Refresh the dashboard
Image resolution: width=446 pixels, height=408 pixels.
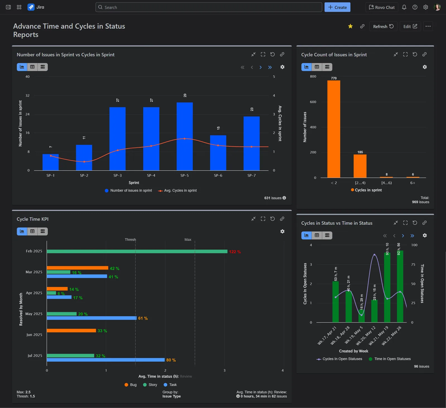click(383, 26)
